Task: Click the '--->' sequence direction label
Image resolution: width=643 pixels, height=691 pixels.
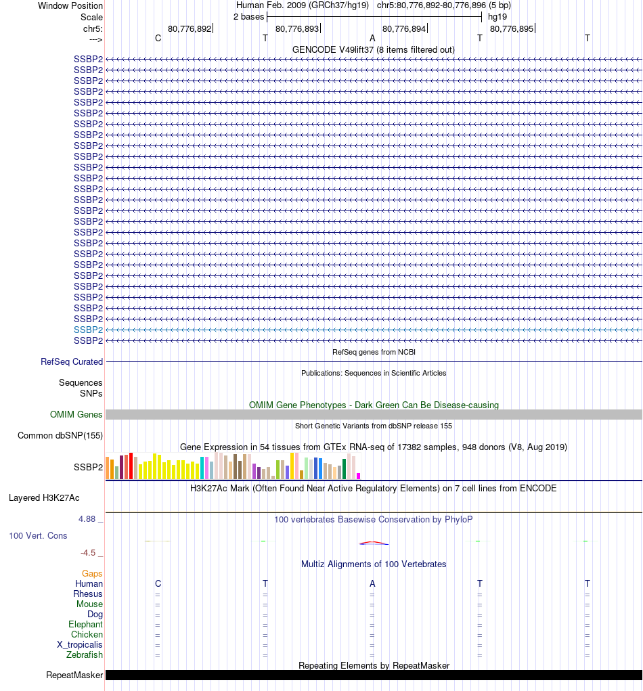Action: (95, 40)
